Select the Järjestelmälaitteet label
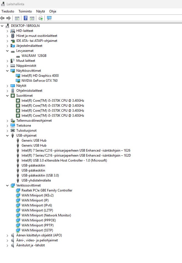 pos(29,46)
